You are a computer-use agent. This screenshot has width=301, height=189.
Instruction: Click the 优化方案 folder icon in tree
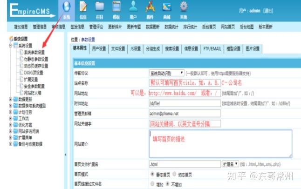[16, 125]
